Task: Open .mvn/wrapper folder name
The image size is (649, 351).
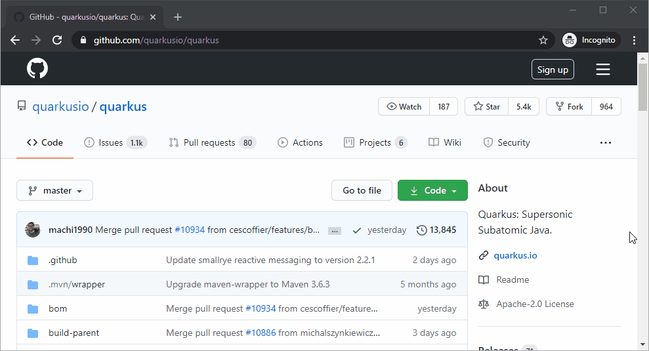Action: (77, 285)
